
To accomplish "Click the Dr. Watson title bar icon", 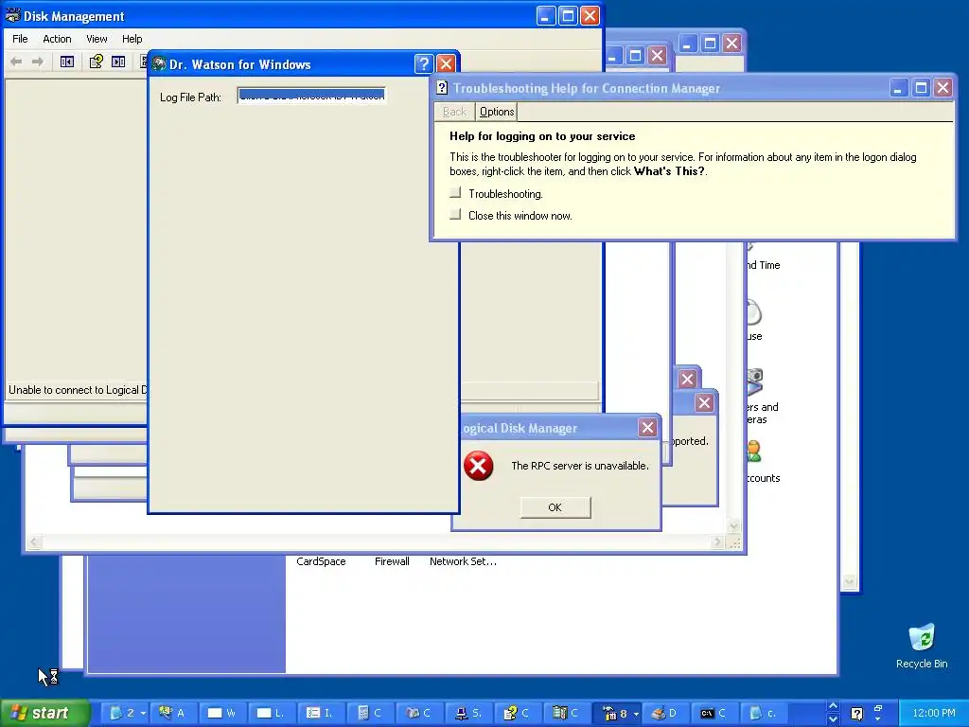I will coord(159,64).
